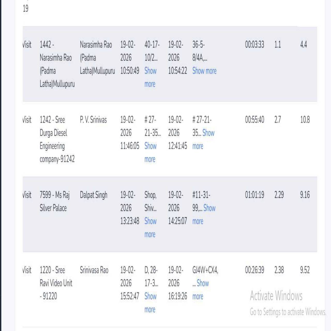Click the 1220 - Sree Ravi Video Unit entry
This screenshot has width=331, height=331.
pyautogui.click(x=56, y=283)
